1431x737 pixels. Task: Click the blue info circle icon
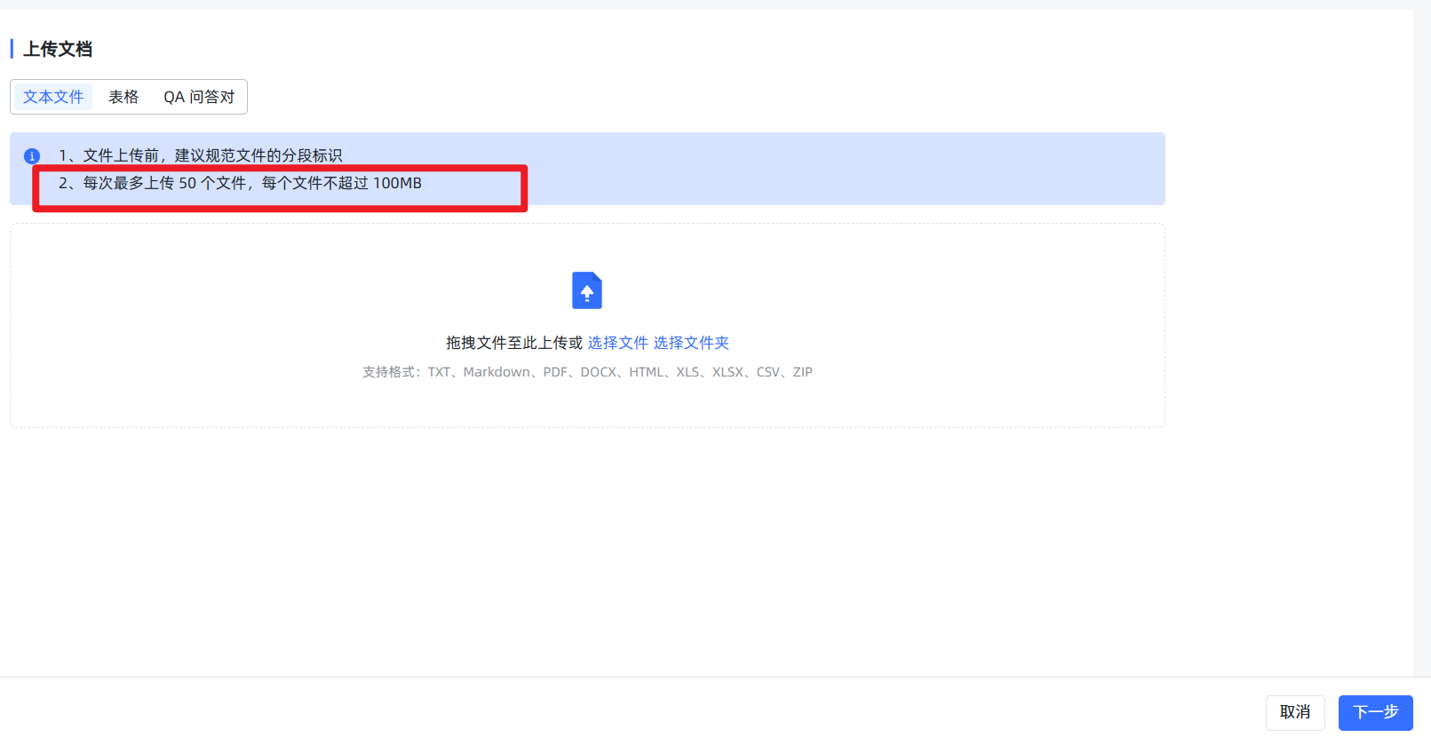pyautogui.click(x=32, y=156)
